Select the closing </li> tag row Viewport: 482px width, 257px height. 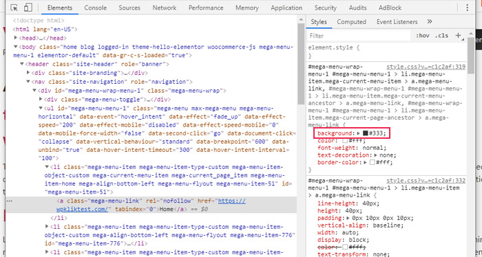(59, 218)
